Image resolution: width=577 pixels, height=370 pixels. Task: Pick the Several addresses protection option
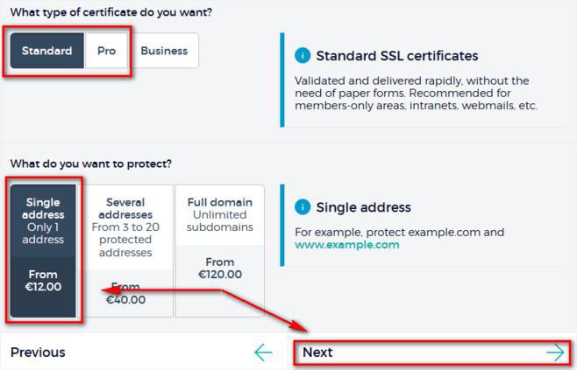point(125,227)
